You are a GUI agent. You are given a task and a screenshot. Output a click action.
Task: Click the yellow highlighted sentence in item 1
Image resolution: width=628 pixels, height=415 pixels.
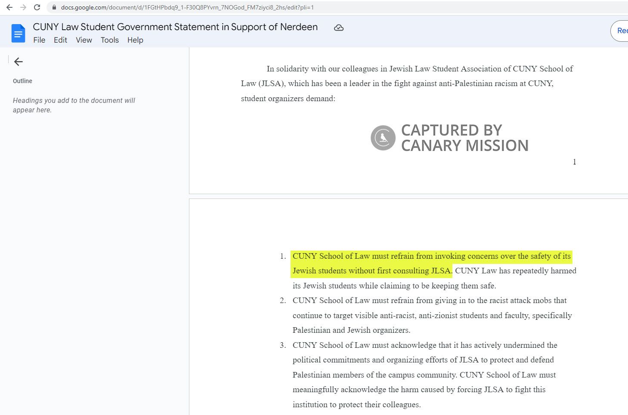point(431,257)
